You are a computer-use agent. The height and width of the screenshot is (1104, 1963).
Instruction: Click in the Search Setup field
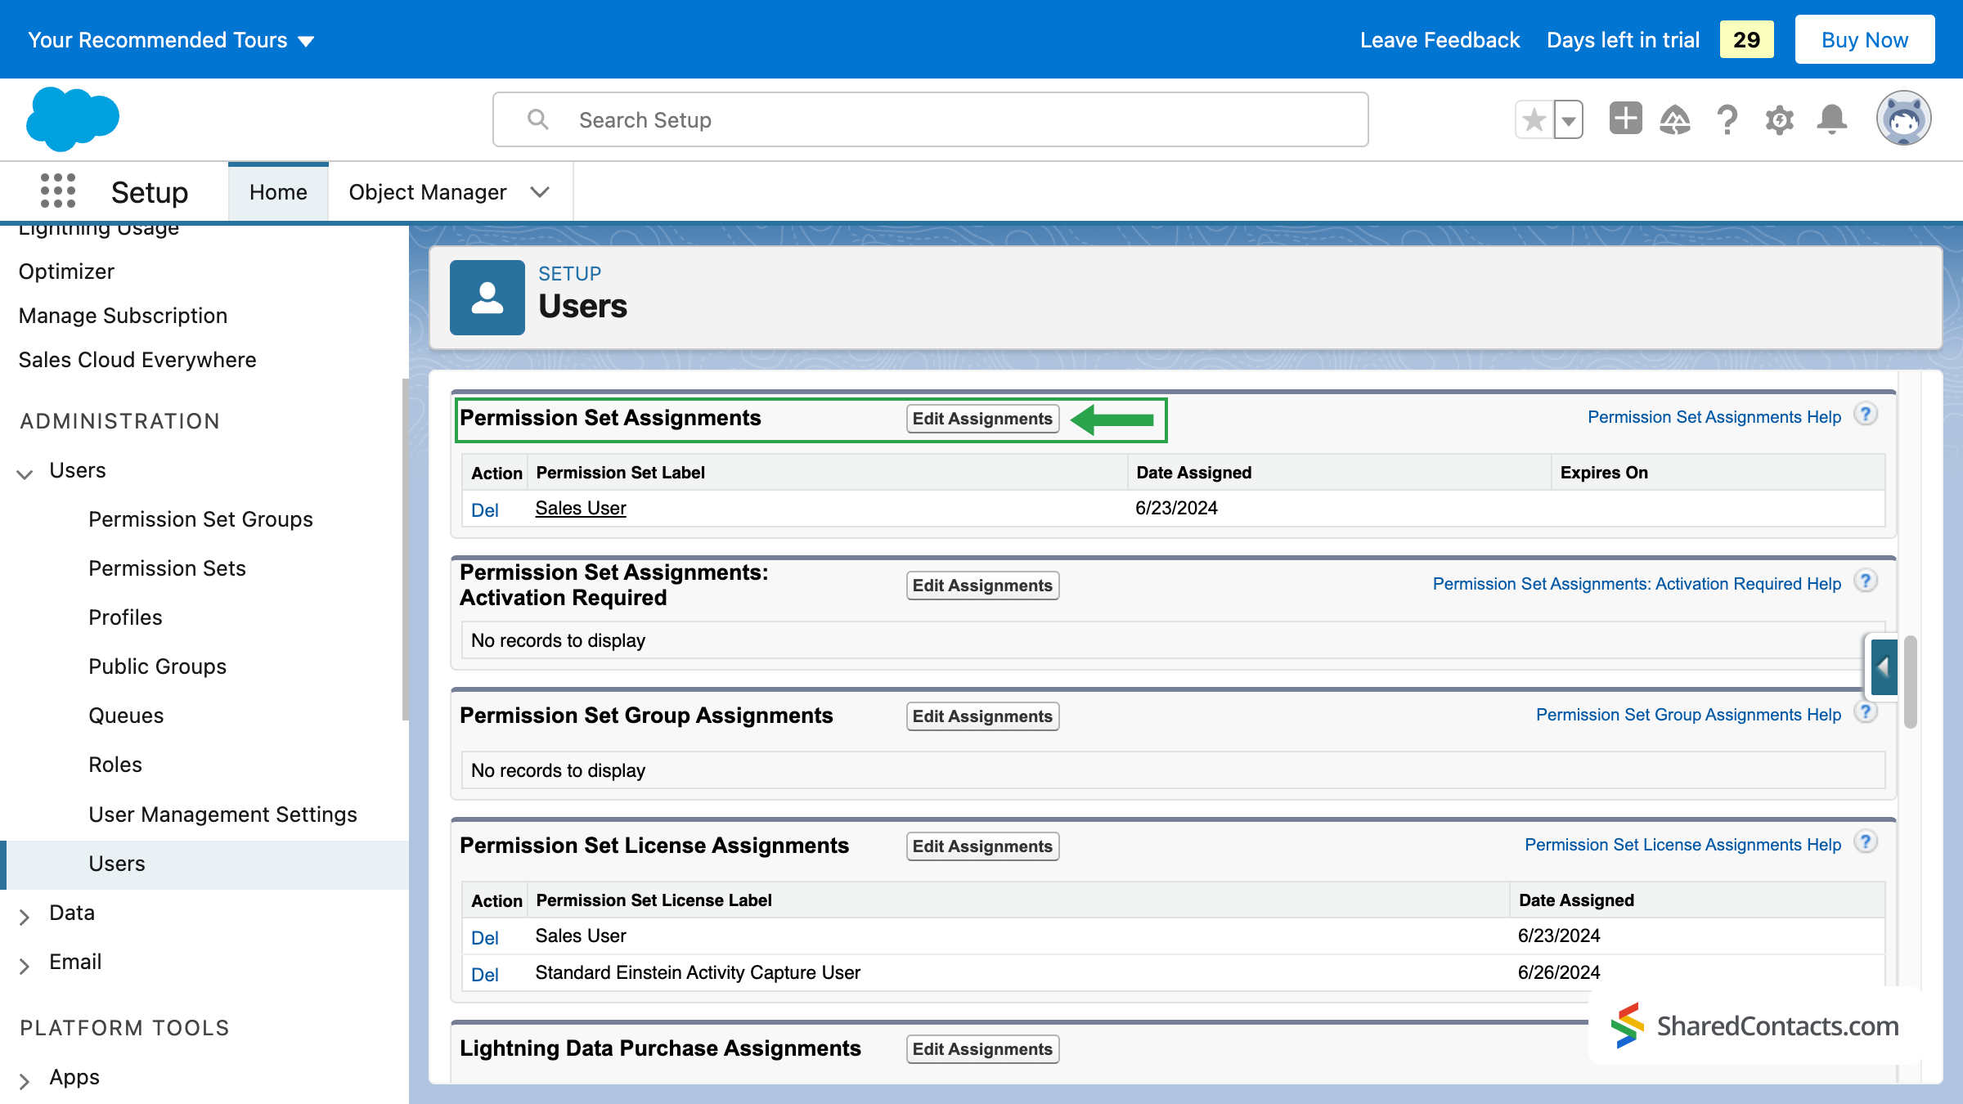931,119
